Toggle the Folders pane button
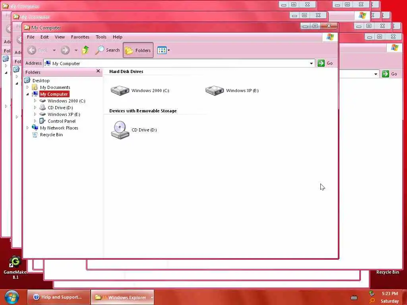 click(138, 50)
